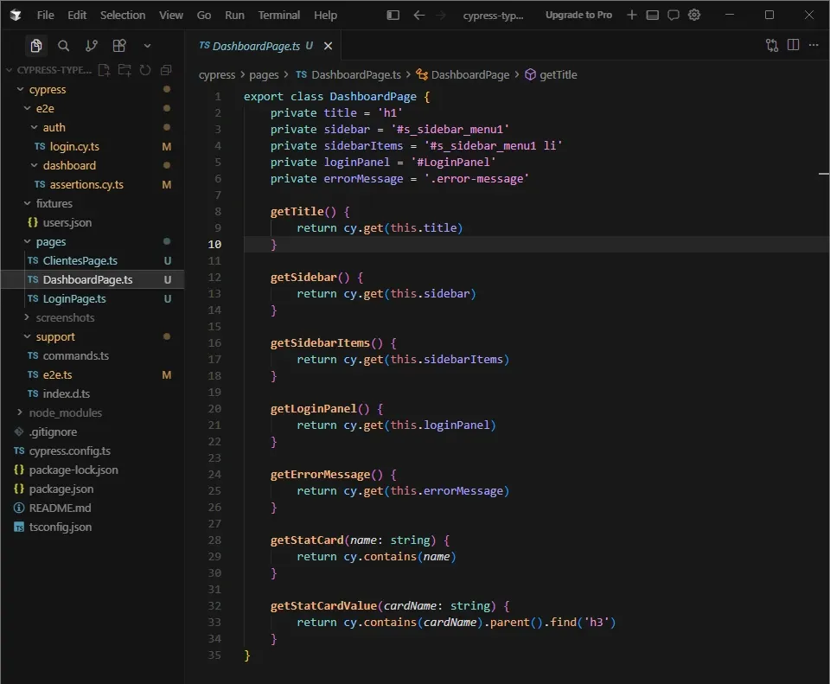Open the Go menu
830x684 pixels.
pos(204,16)
